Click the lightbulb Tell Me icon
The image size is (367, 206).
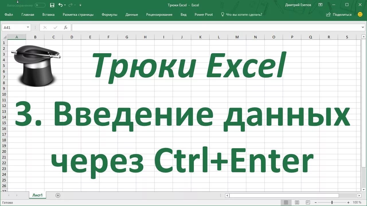point(222,14)
